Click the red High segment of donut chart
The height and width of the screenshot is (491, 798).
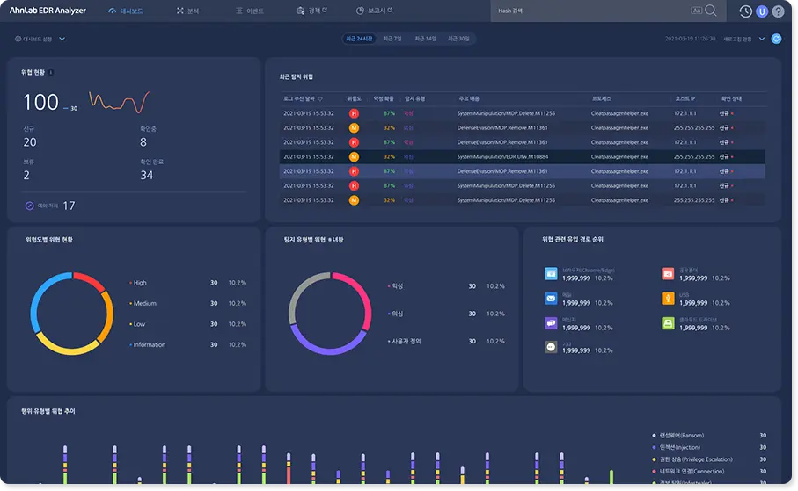pyautogui.click(x=89, y=279)
